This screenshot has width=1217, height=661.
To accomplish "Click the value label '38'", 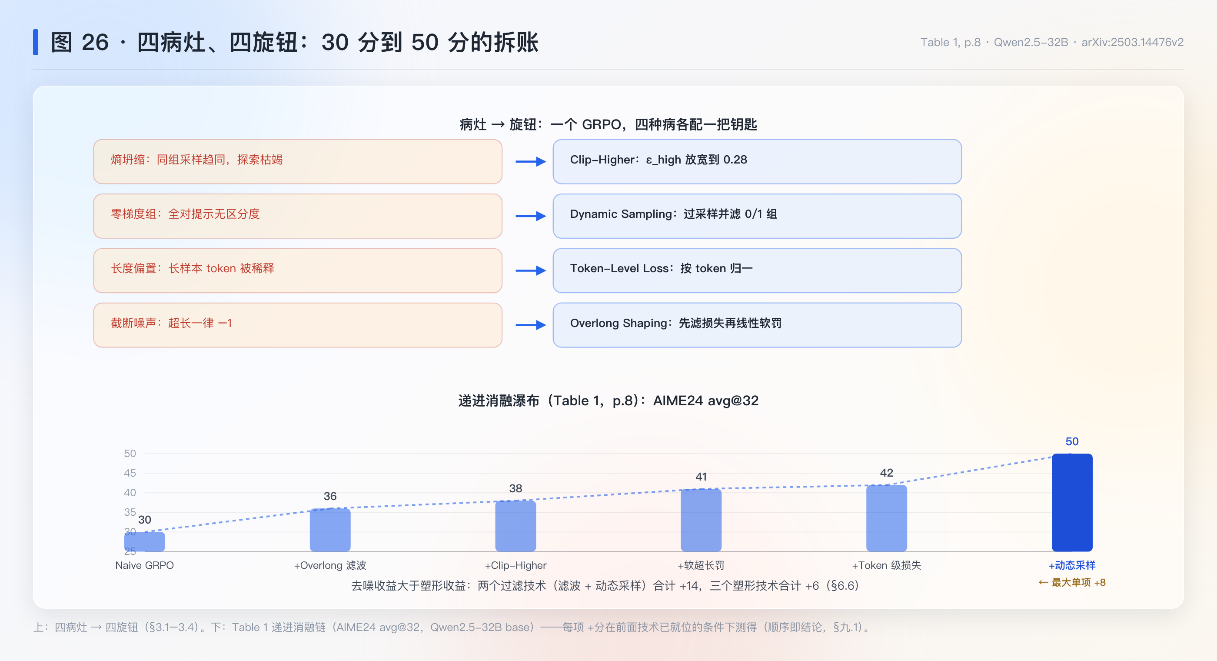I will click(x=515, y=488).
